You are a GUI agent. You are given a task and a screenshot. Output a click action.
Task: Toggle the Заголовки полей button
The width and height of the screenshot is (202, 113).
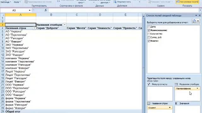187,2
